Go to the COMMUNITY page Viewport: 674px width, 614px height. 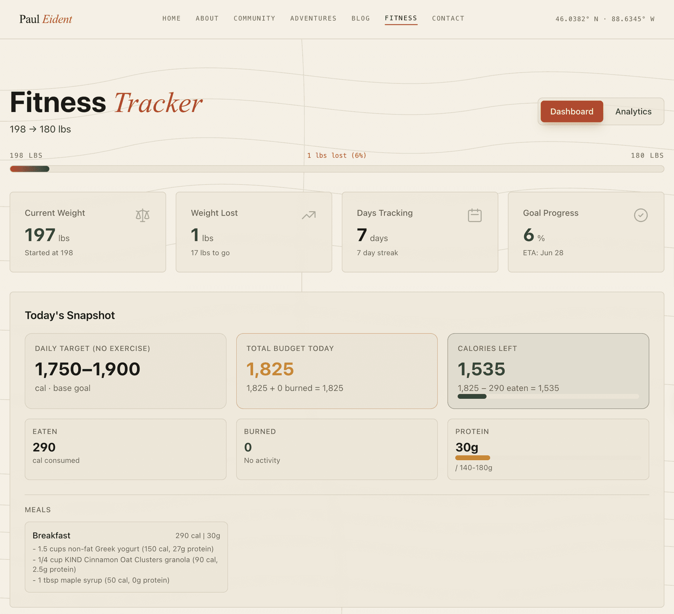click(x=254, y=18)
